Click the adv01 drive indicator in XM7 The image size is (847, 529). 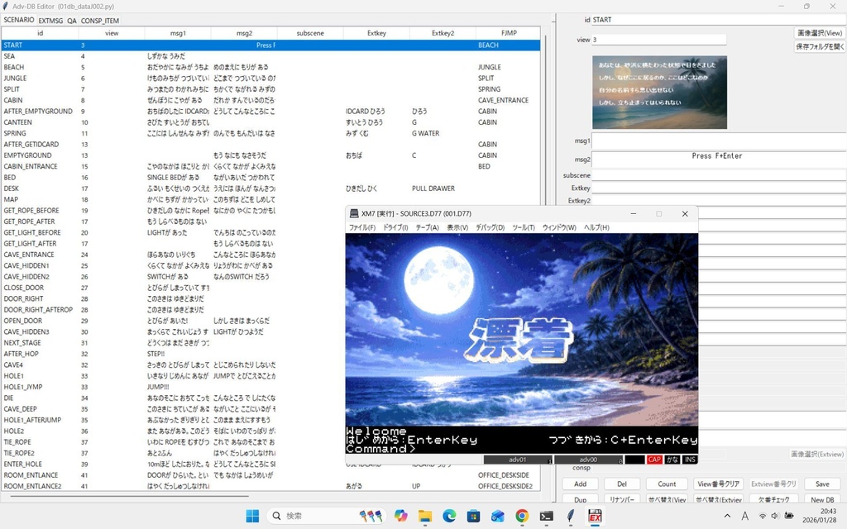518,460
